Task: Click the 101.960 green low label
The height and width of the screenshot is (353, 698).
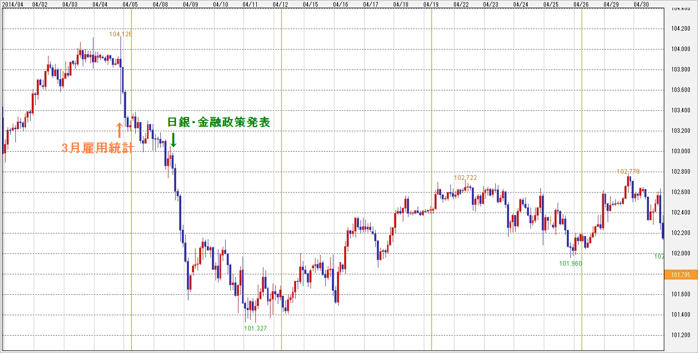Action: point(570,264)
